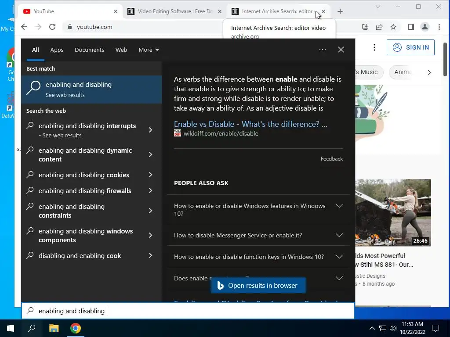Show hidden system tray icons
The image size is (450, 337).
[x=372, y=328]
